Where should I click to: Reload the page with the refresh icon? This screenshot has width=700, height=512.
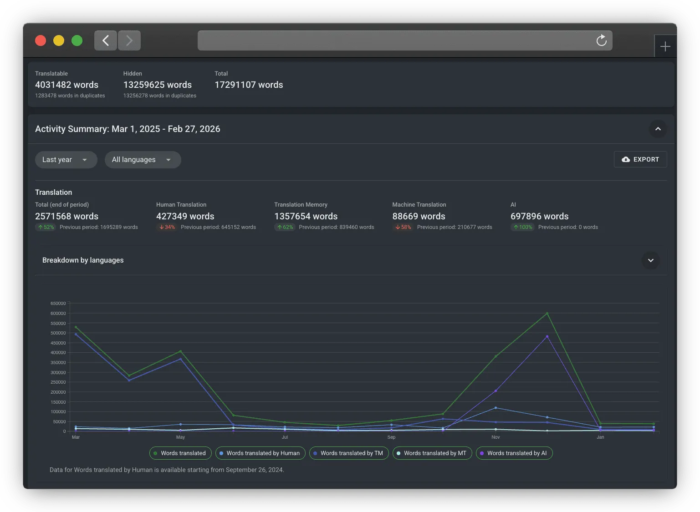click(601, 40)
